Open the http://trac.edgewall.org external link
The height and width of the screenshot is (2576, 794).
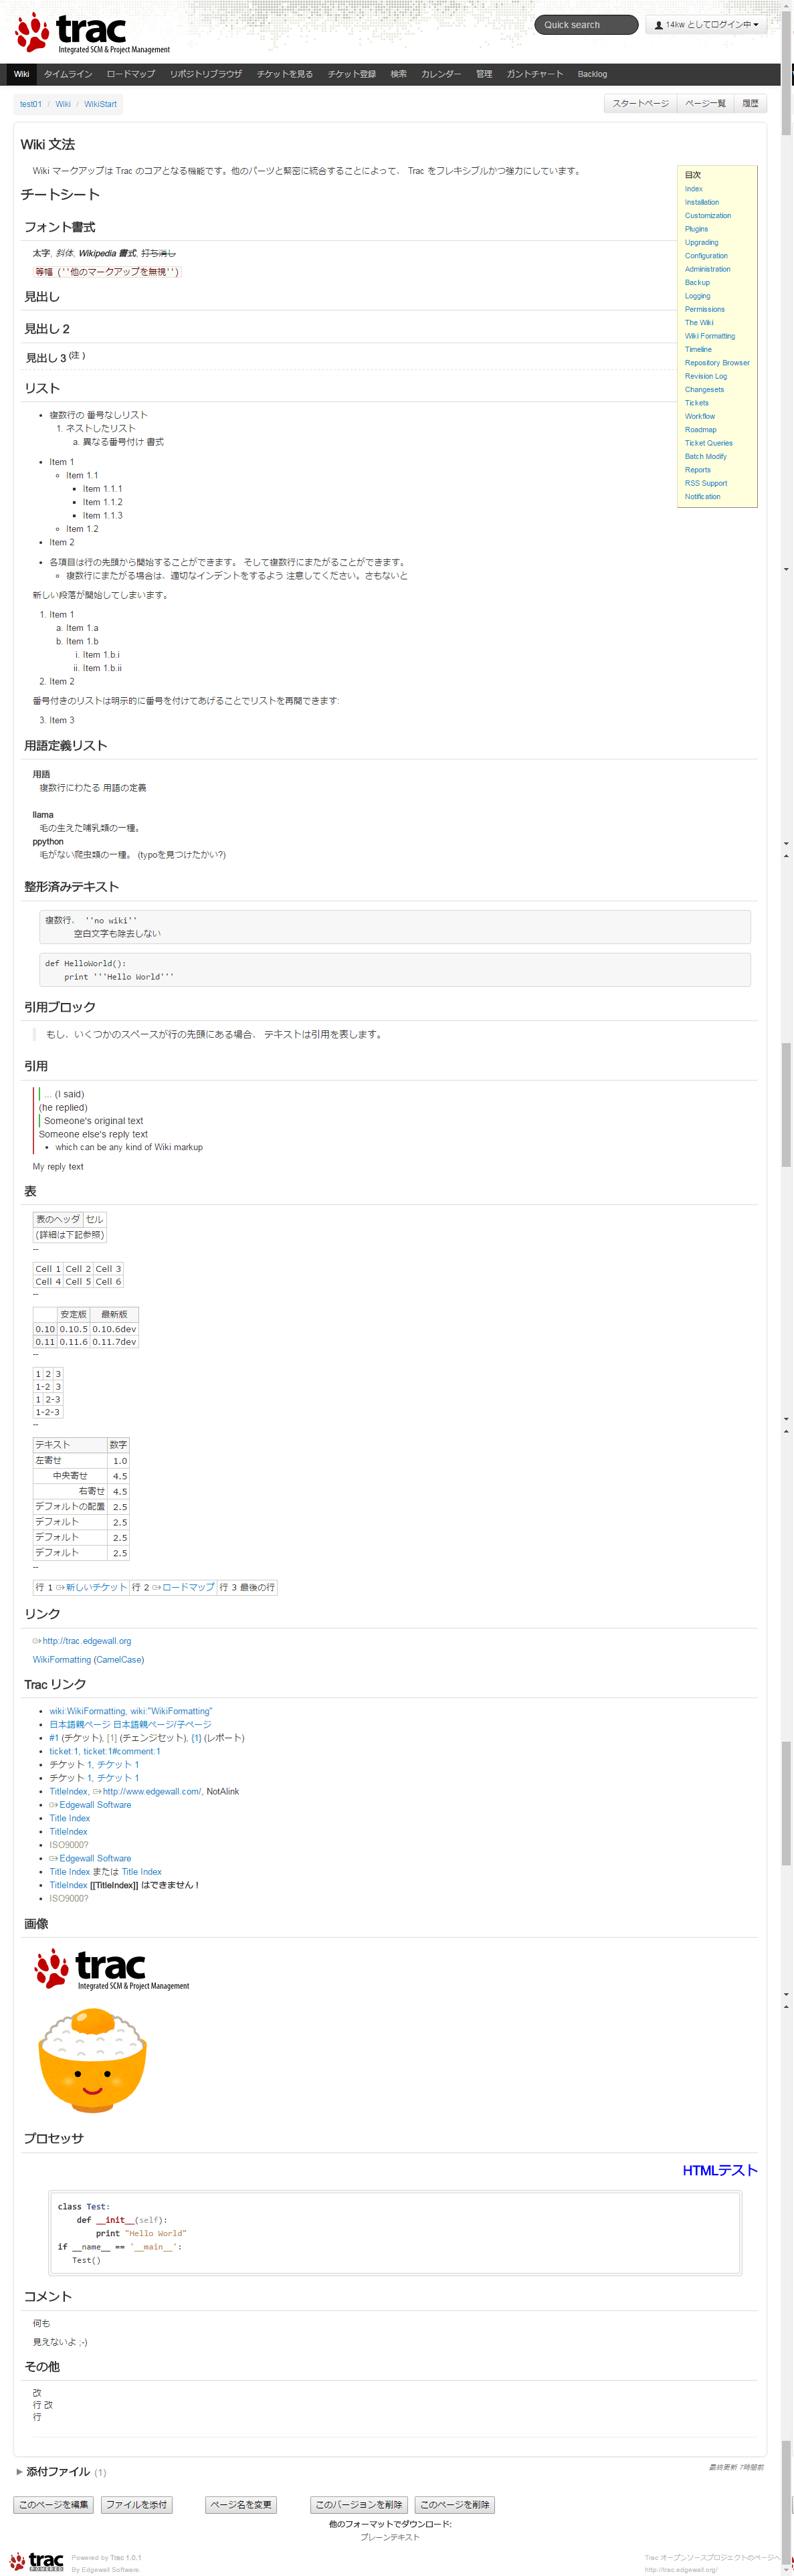pyautogui.click(x=86, y=1641)
